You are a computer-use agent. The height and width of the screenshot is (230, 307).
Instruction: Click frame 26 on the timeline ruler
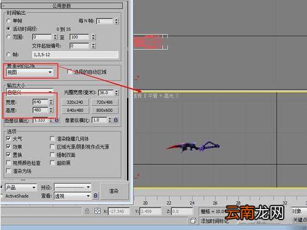215,203
